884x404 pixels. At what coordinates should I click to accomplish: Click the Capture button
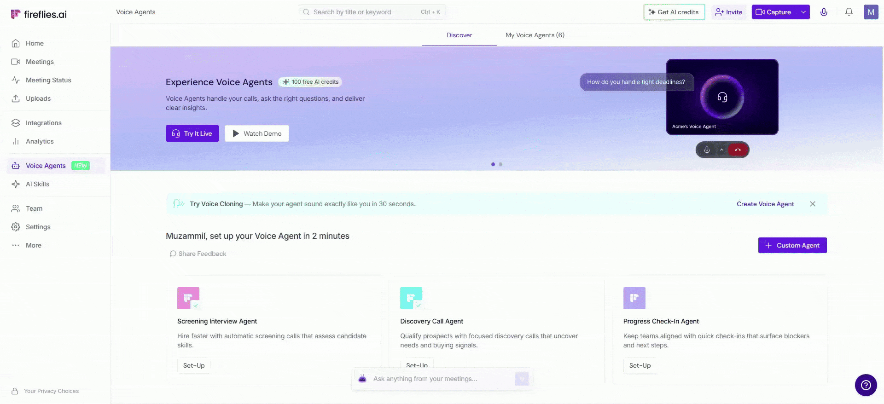[773, 12]
